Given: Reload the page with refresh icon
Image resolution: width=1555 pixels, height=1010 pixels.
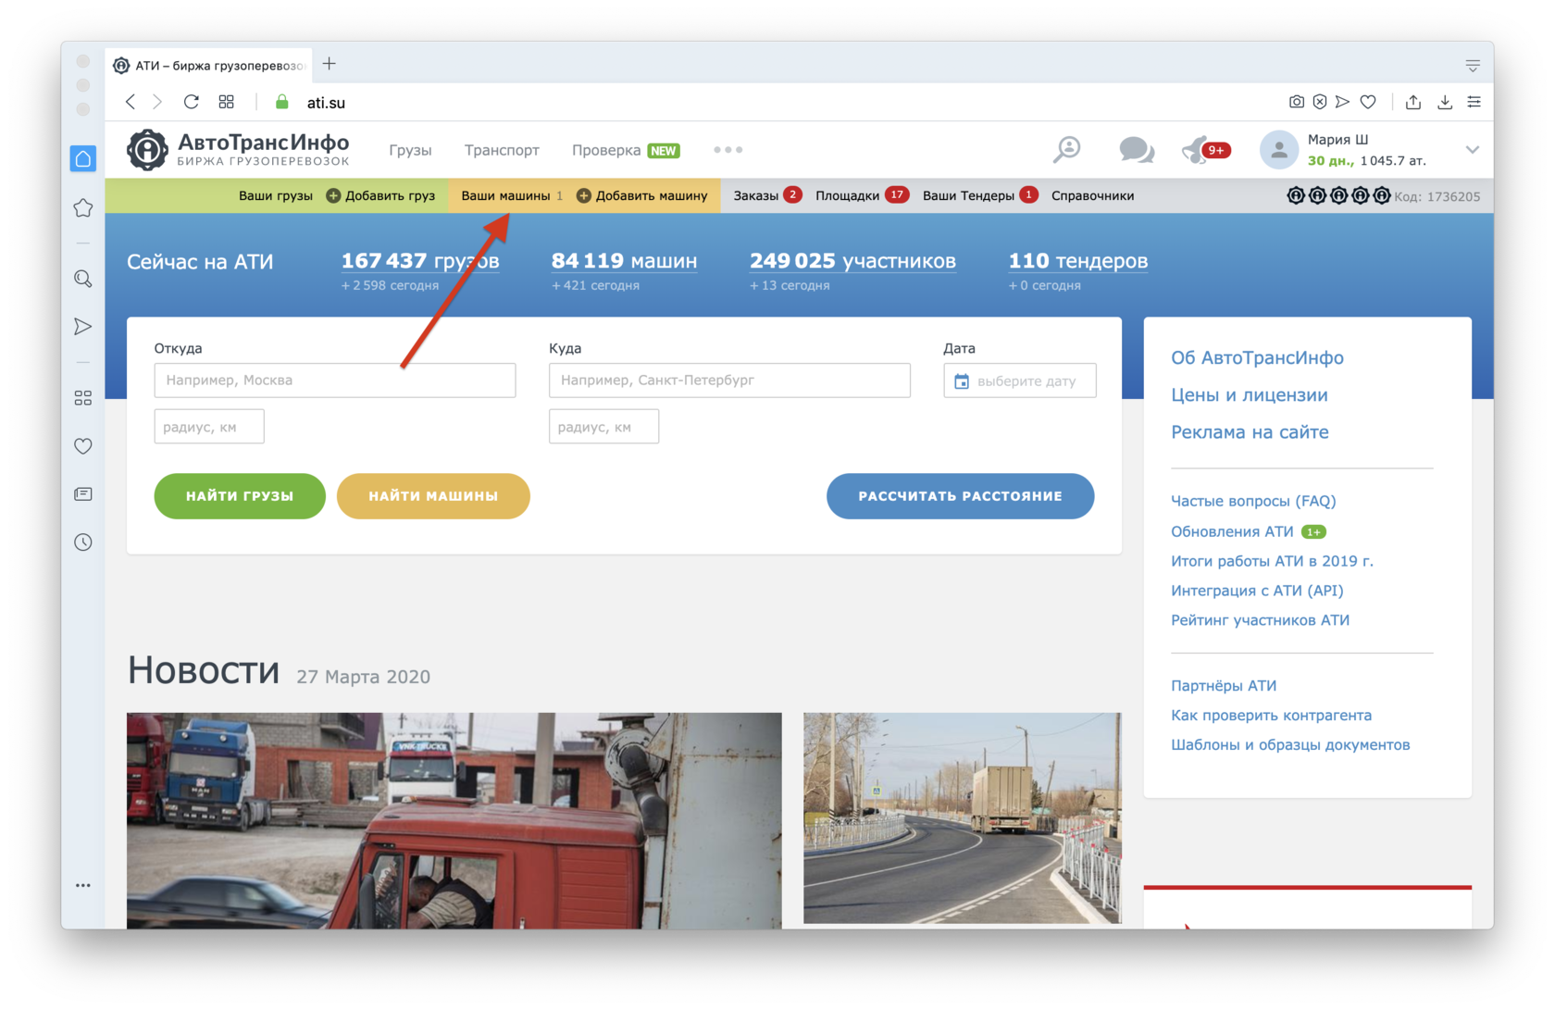Looking at the screenshot, I should 192,102.
